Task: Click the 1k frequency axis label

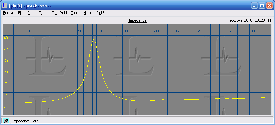Action: pyautogui.click(x=177, y=31)
